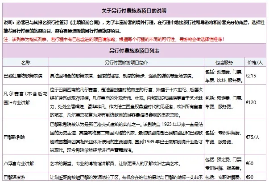Click the 价格/人 column header

point(256,62)
